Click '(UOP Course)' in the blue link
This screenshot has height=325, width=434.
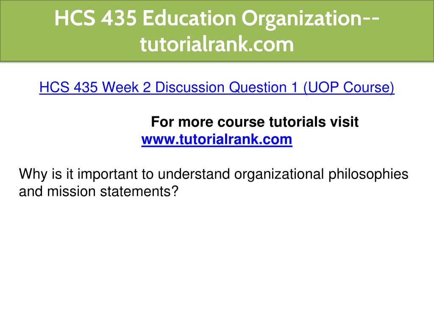349,87
